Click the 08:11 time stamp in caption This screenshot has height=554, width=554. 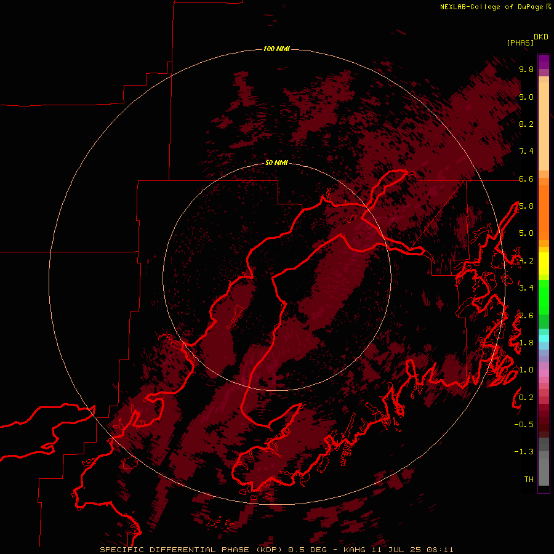click(440, 550)
